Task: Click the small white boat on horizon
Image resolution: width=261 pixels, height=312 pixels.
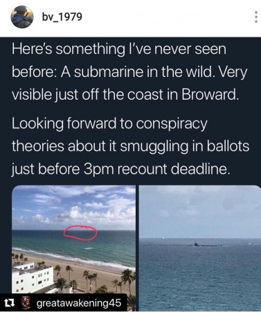Action: tap(163, 237)
